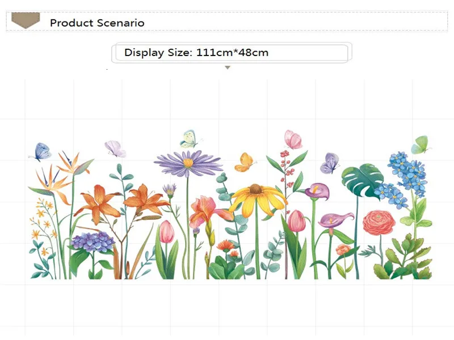Click the green butterfly at far right
This screenshot has width=454, height=340.
point(420,146)
